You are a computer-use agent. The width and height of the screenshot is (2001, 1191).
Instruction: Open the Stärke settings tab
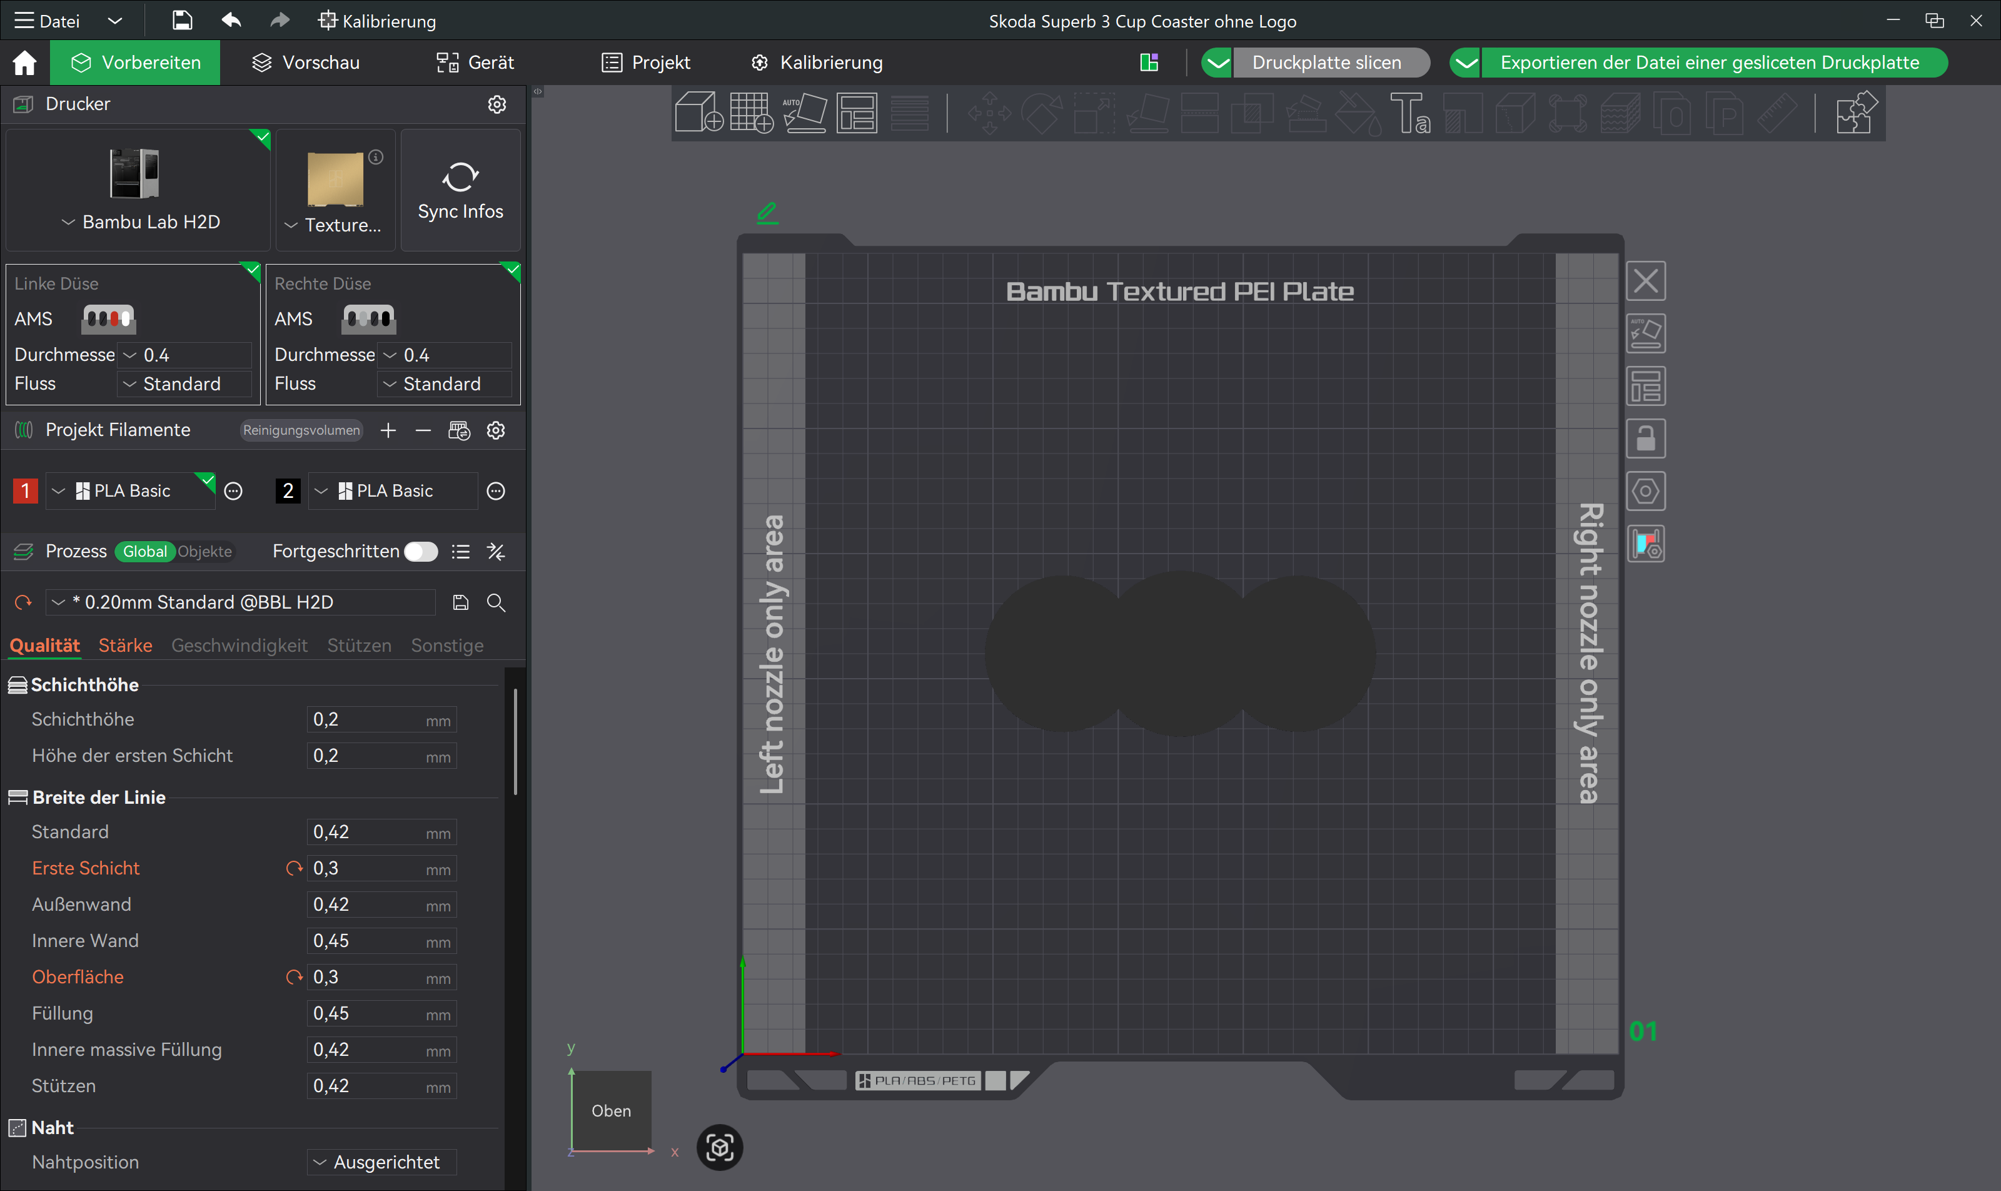click(x=125, y=646)
